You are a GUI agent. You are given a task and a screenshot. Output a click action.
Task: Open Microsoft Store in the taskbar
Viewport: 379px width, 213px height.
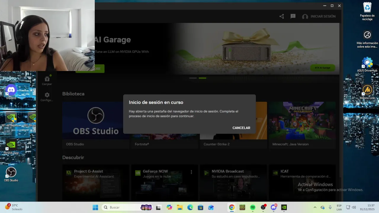(200, 207)
